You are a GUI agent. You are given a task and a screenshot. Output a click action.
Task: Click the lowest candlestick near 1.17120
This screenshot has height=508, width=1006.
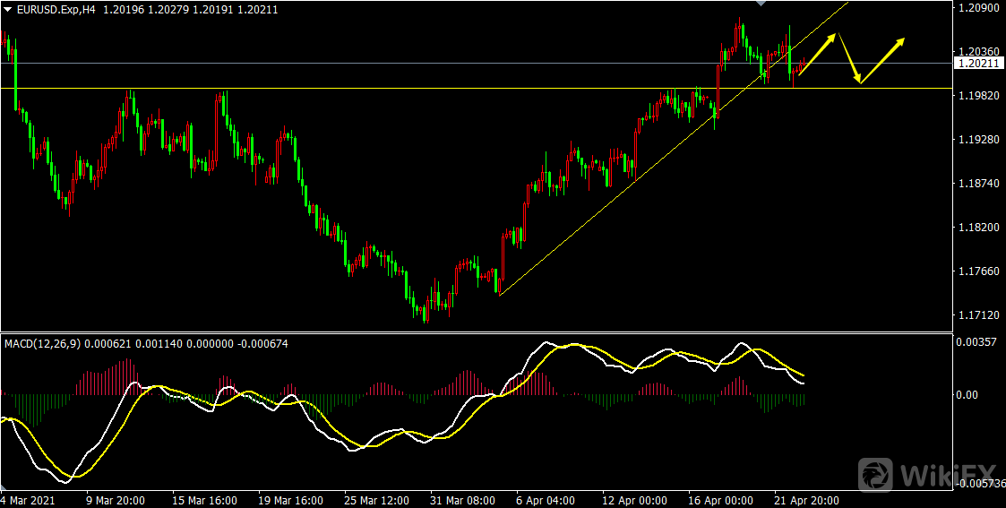coord(426,313)
